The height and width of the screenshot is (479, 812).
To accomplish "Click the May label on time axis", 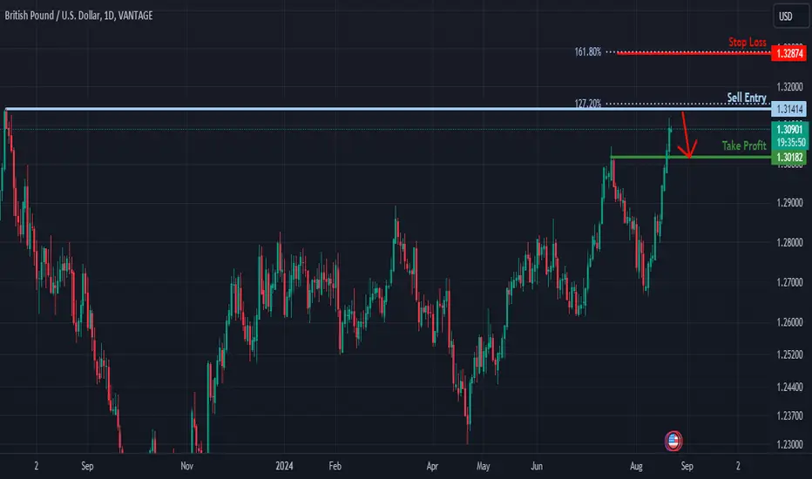I will coord(484,466).
